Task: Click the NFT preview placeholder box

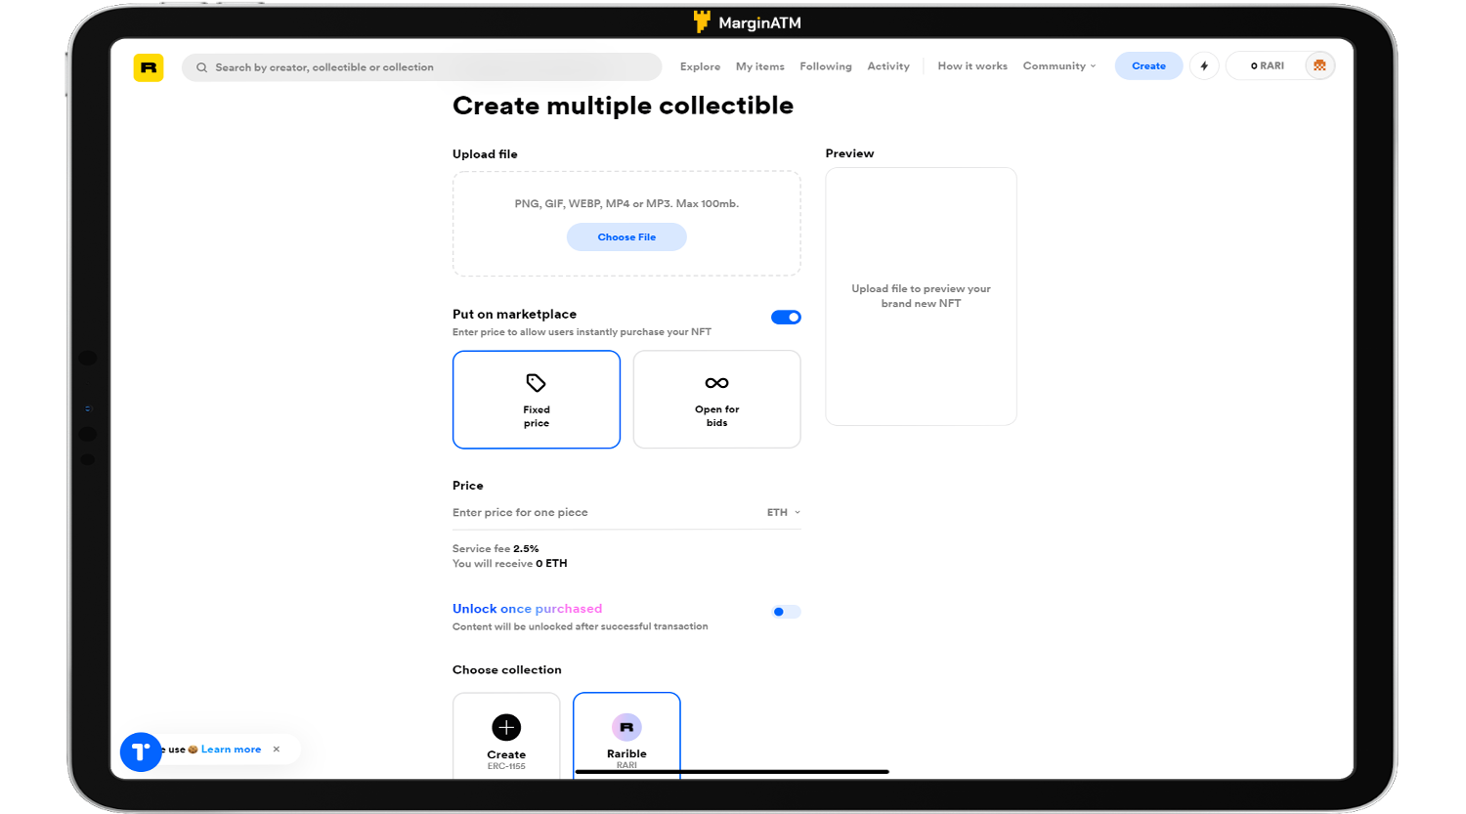Action: (921, 296)
